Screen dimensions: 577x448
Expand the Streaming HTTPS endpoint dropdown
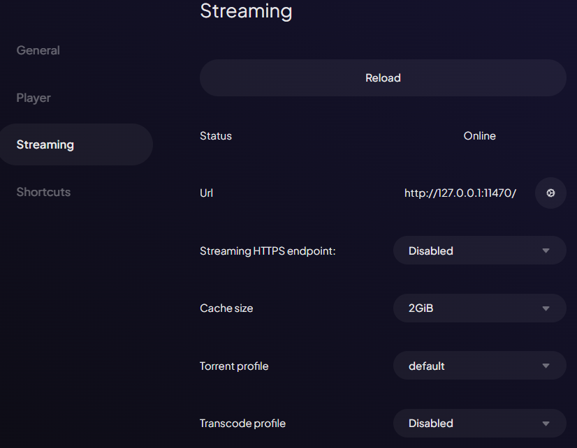pyautogui.click(x=479, y=250)
